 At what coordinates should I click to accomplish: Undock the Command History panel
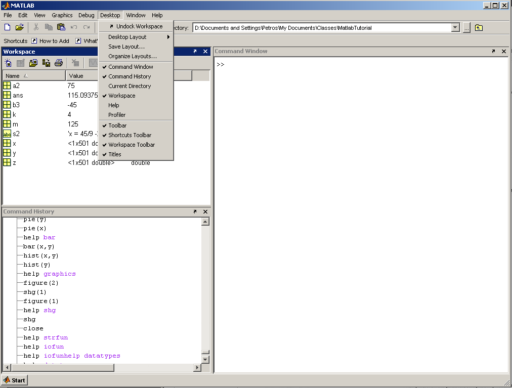(195, 211)
